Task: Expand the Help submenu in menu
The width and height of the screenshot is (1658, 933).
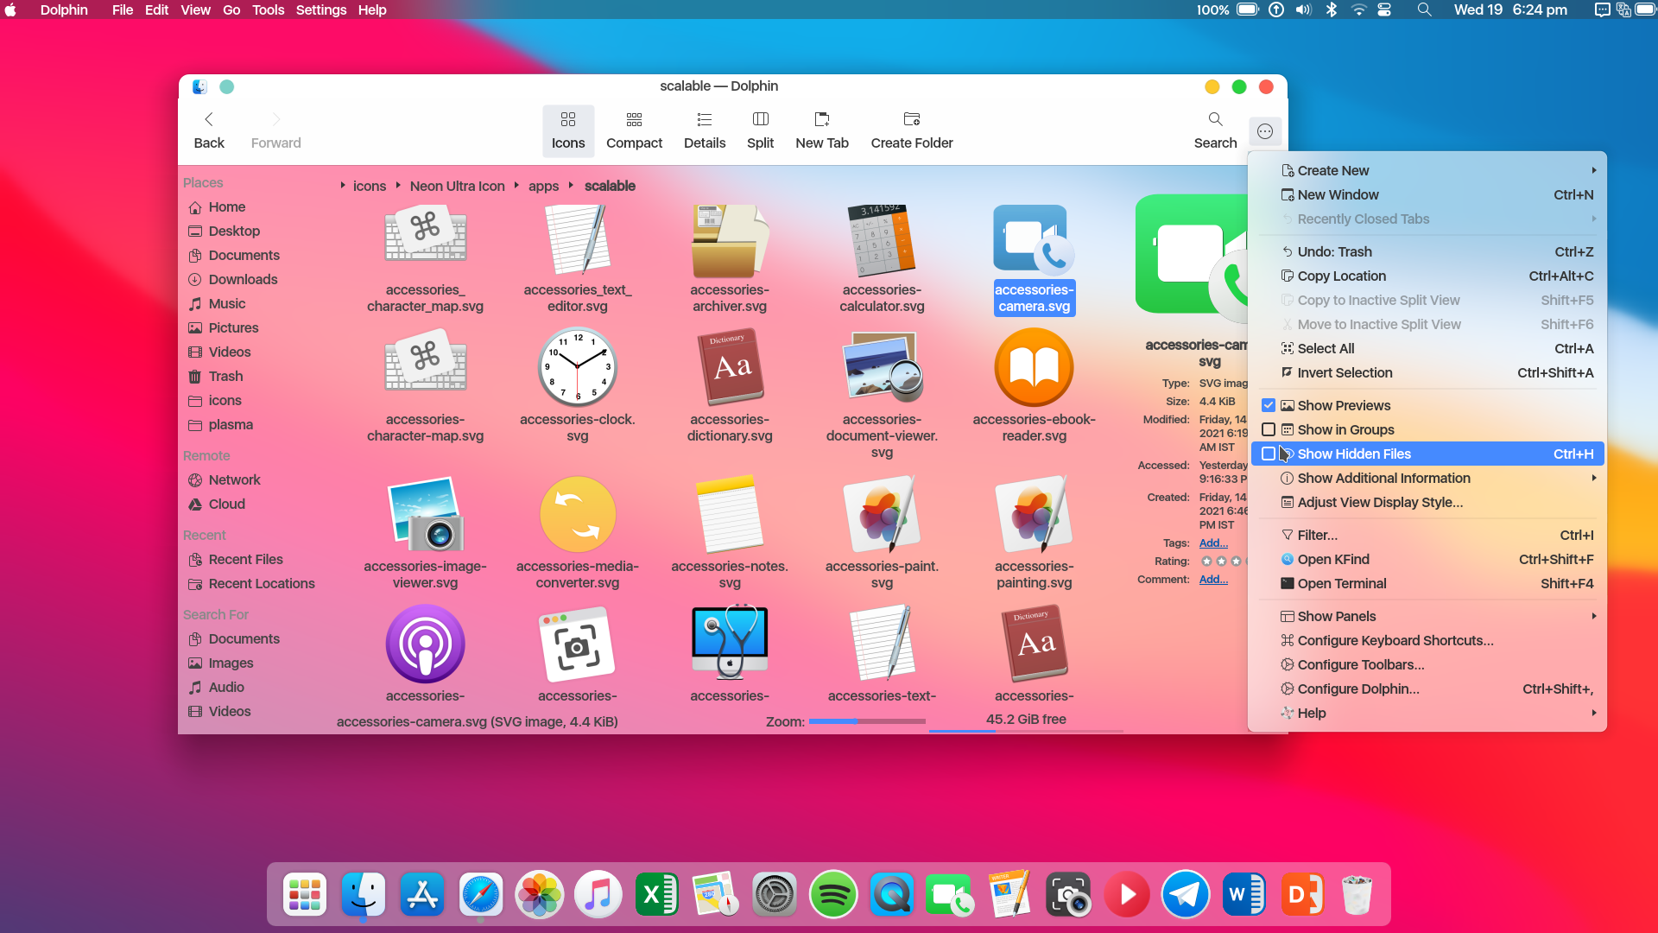Action: 1427,713
